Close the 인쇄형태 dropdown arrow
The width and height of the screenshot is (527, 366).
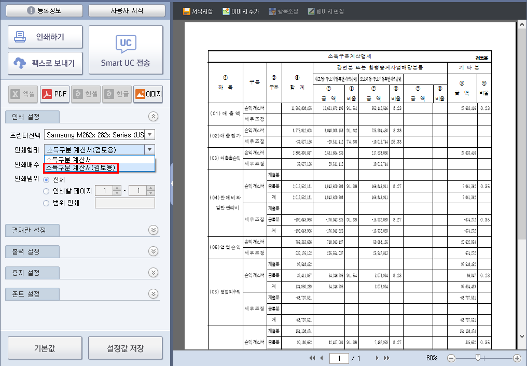pos(149,149)
